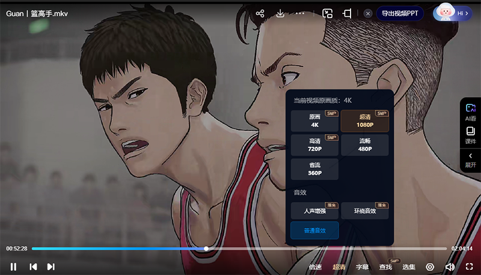Open the more options ellipsis menu
This screenshot has height=275, width=481.
tap(300, 13)
